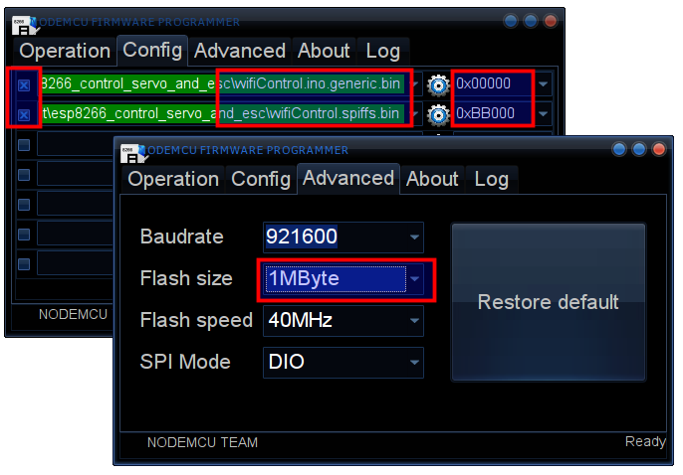683x475 pixels.
Task: Enable the fourth file row checkbox in Config window
Action: (24, 175)
